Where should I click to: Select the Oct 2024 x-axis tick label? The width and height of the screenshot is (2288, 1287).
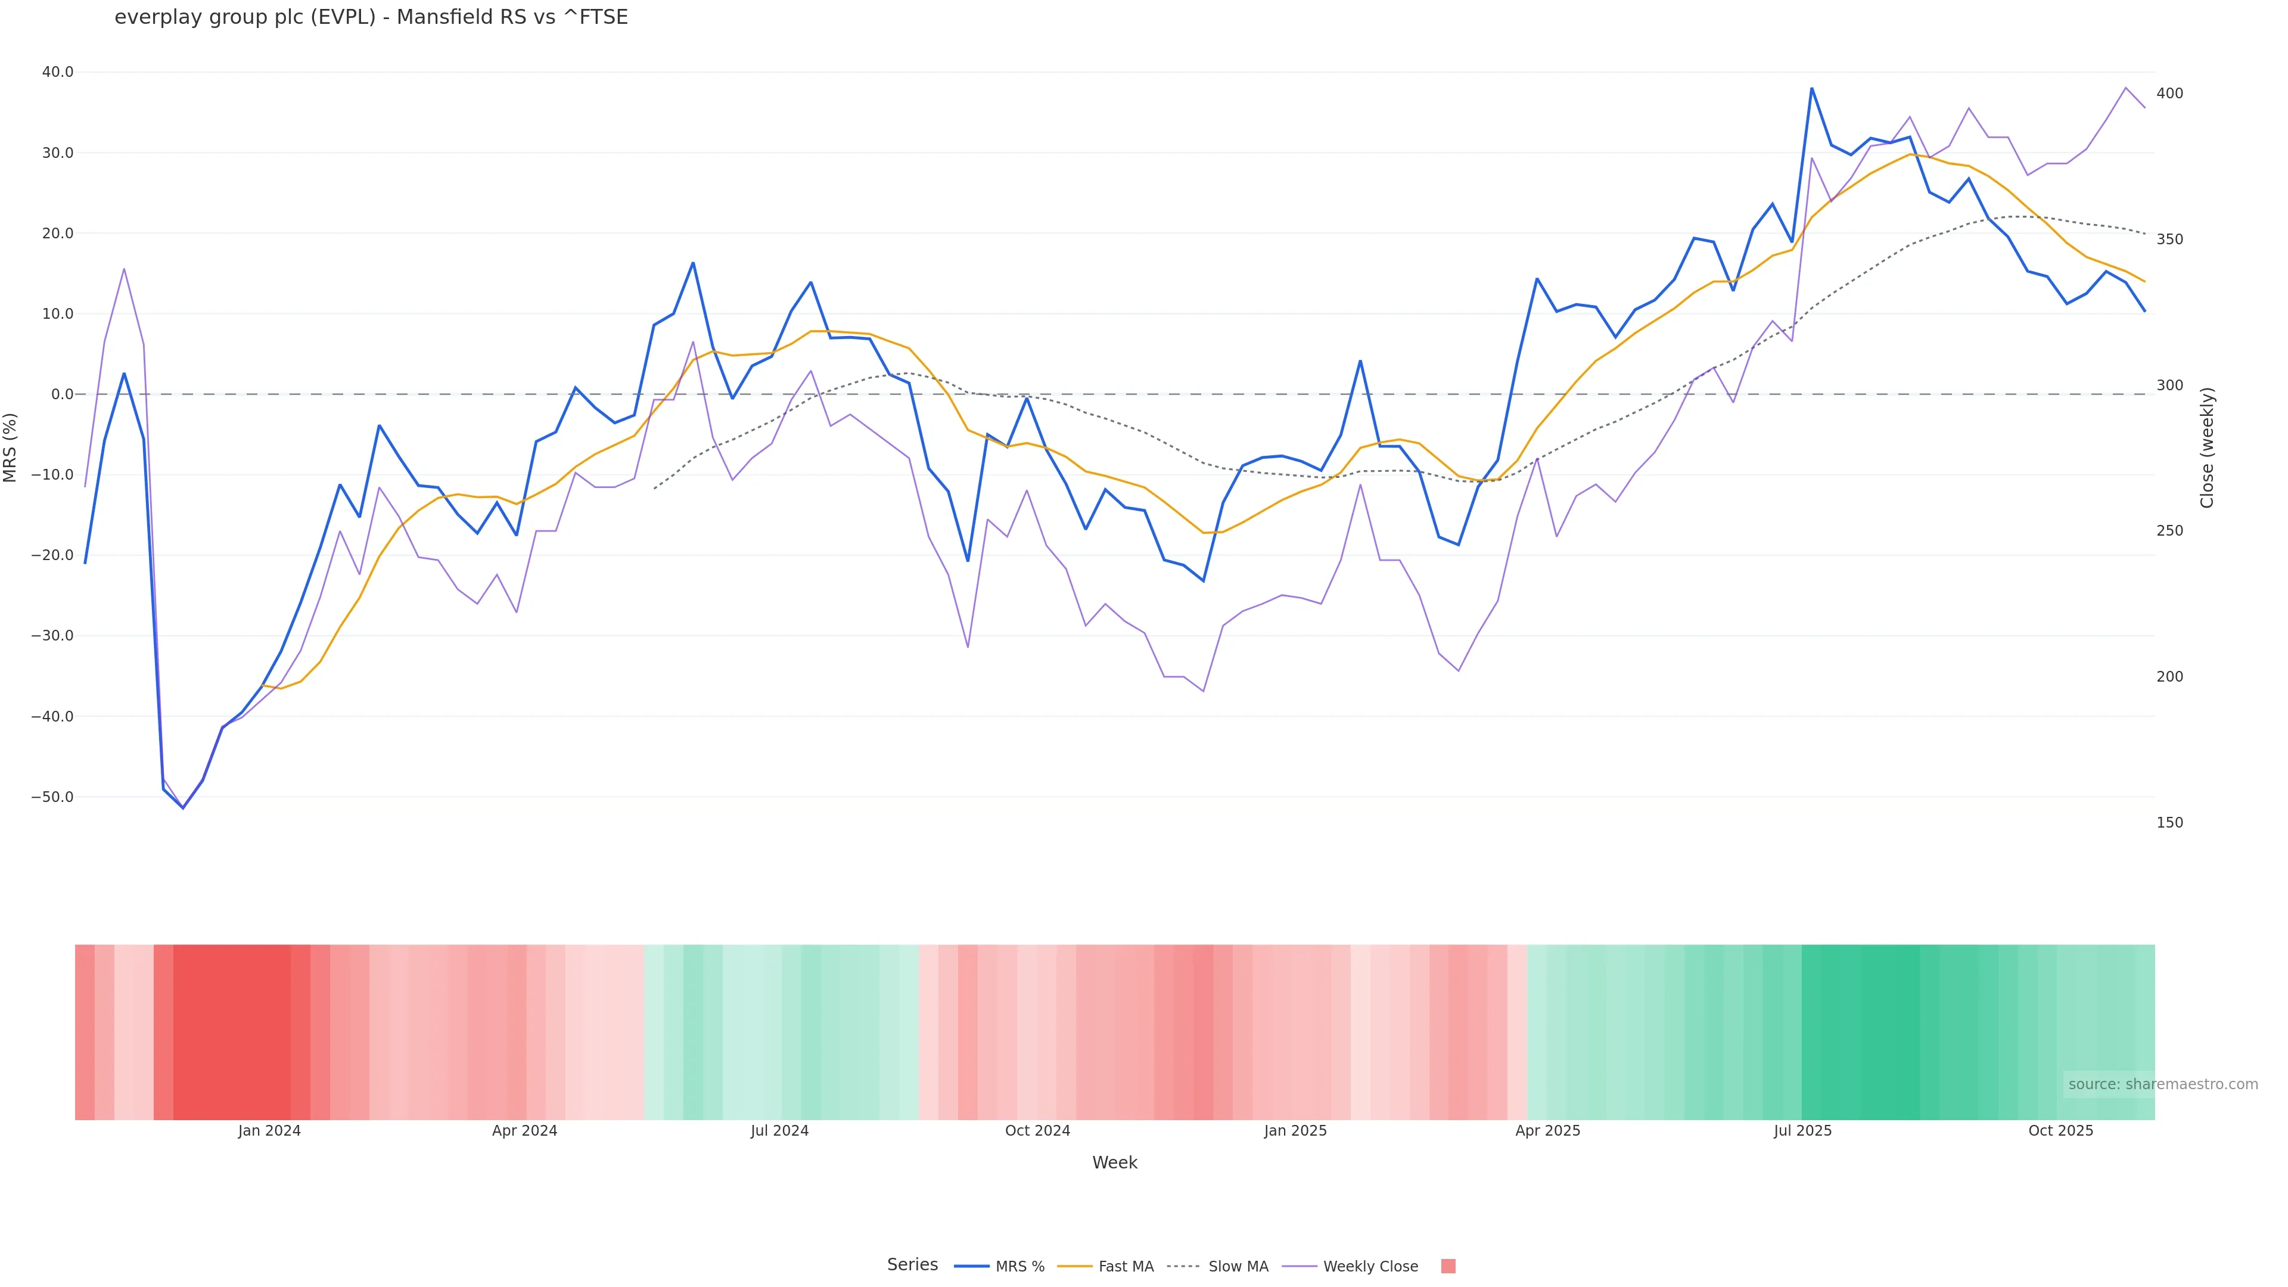pyautogui.click(x=1037, y=1131)
